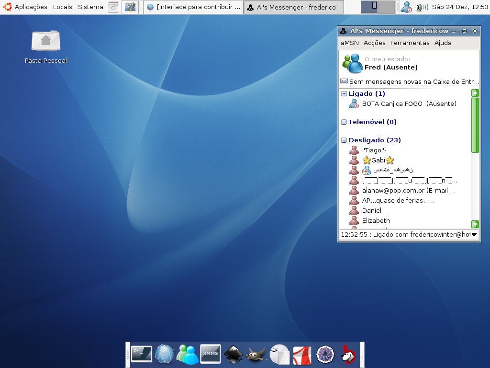Open the Ferramentas menu
Viewport: 490px width, 368px height.
point(410,43)
